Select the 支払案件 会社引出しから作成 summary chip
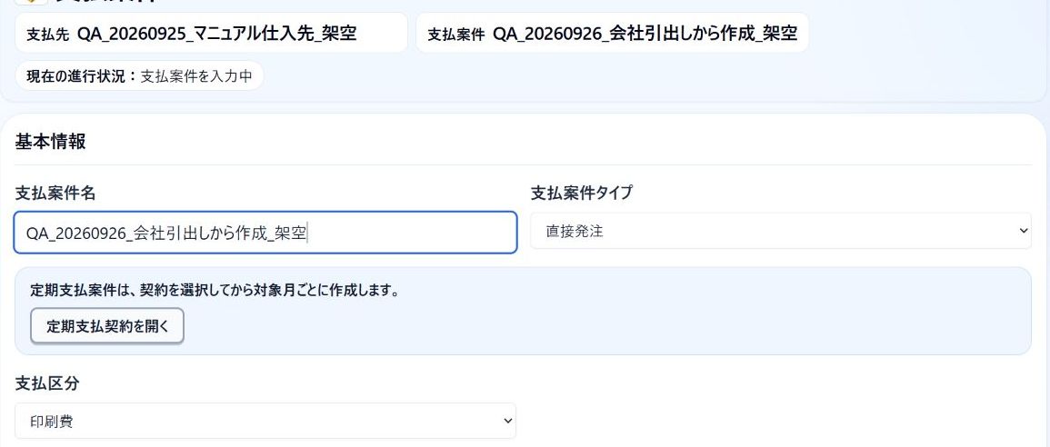Screen dimensions: 1050x447 click(612, 33)
